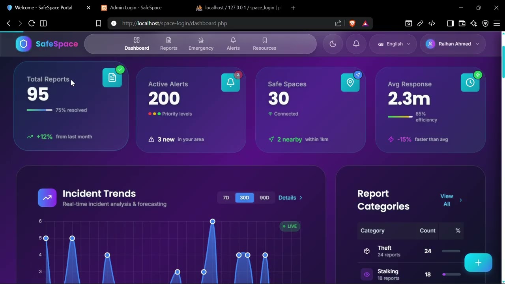Click the browser back arrow
The width and height of the screenshot is (505, 284).
tap(9, 23)
